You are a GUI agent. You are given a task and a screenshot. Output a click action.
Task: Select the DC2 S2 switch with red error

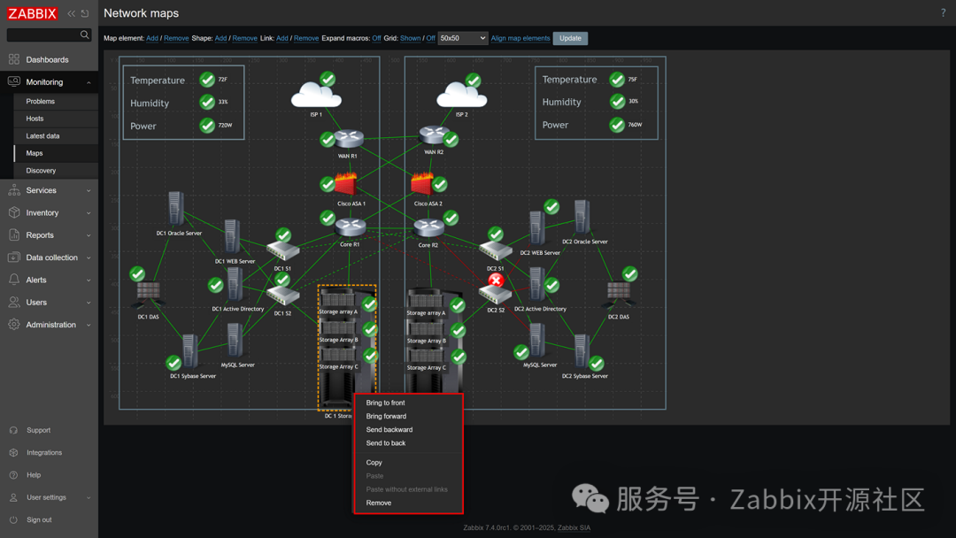pos(495,292)
